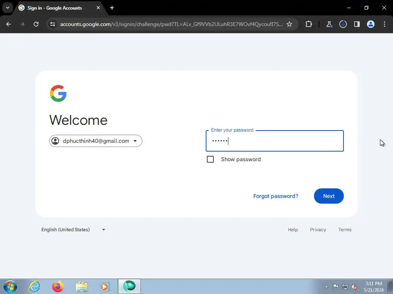
Task: Click the browser forward arrow
Action: coord(22,24)
